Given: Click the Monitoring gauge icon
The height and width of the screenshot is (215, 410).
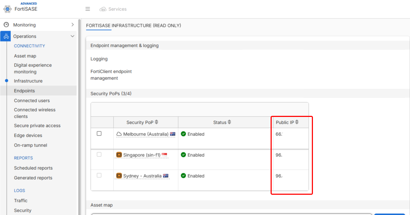Looking at the screenshot, I should click(6, 25).
